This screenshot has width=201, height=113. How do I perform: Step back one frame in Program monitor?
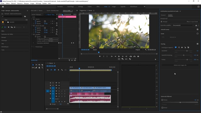[115, 56]
